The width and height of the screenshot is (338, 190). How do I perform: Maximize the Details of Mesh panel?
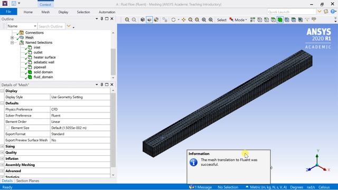point(107,84)
